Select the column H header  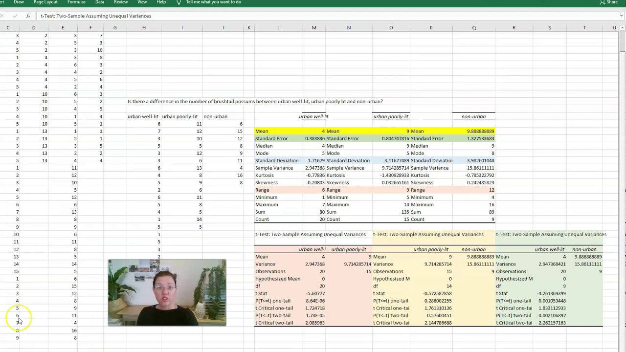pyautogui.click(x=144, y=28)
